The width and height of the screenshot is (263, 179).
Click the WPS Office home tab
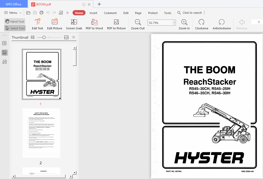(x=13, y=4)
